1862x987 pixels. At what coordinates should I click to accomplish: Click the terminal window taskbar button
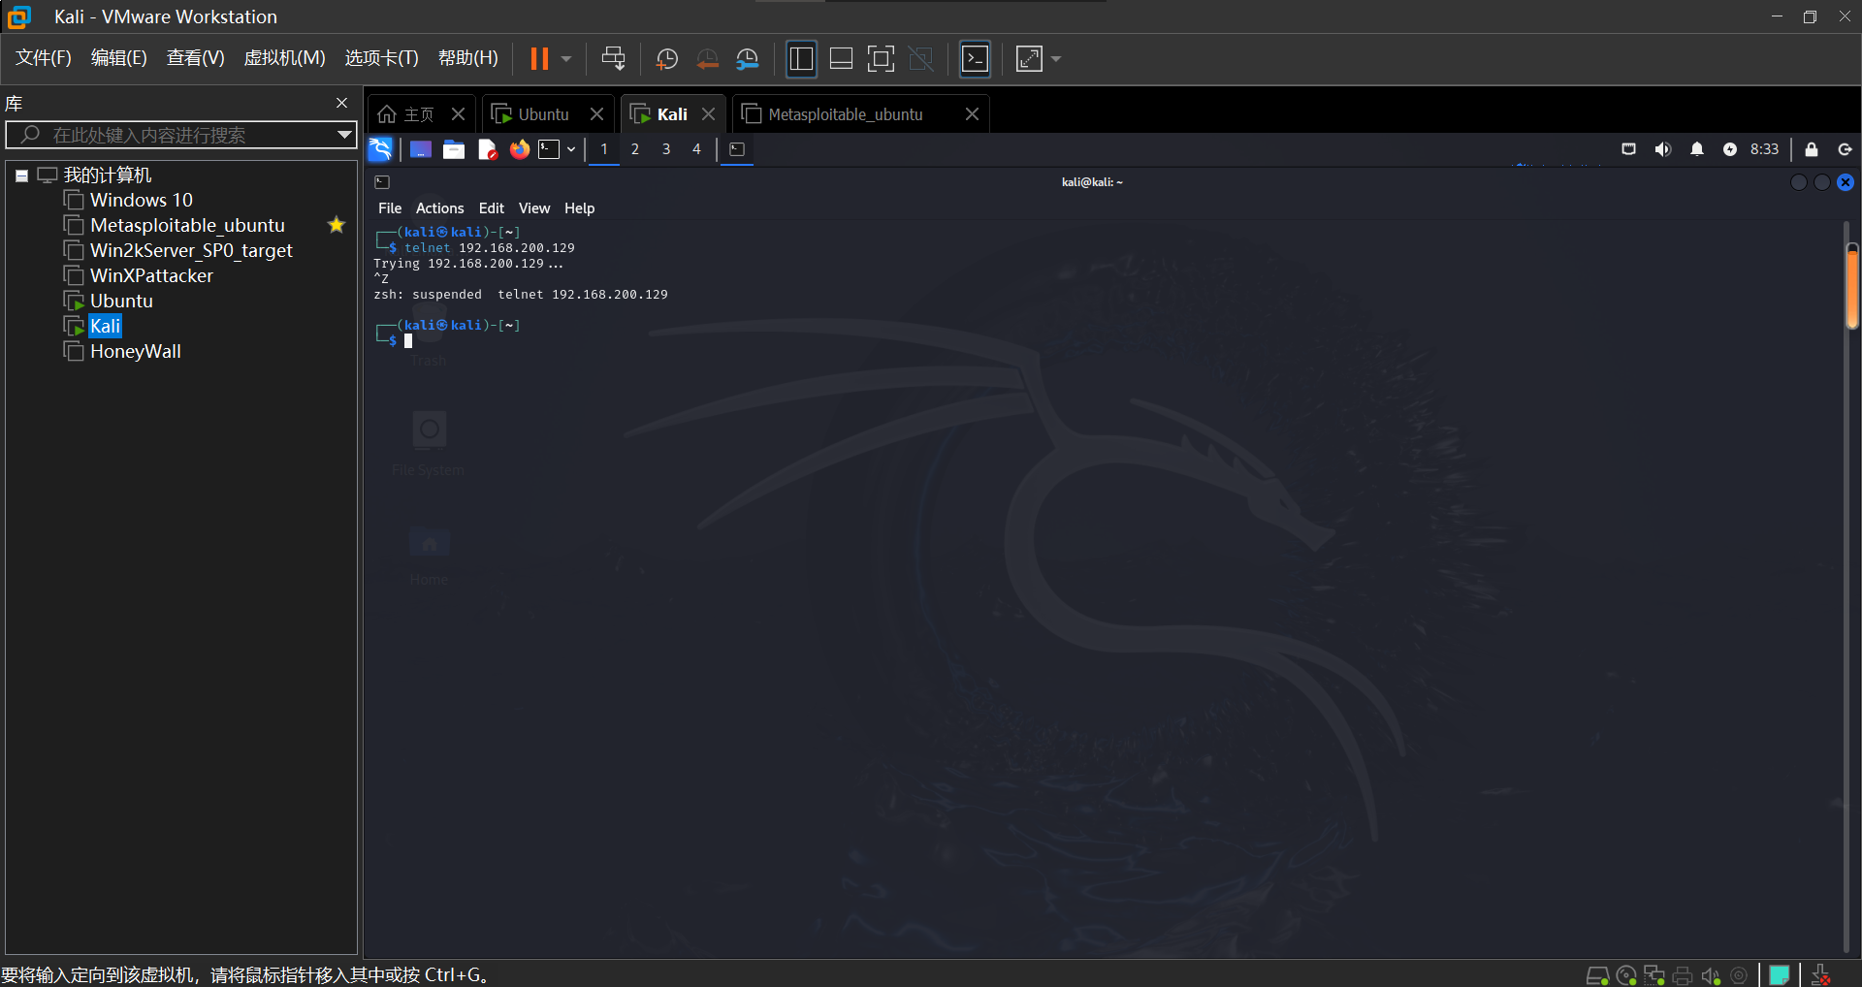(737, 149)
